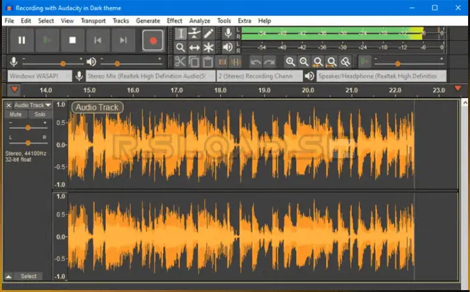Adjust the playback volume slider
Screen dimensions: 470x292
131,63
